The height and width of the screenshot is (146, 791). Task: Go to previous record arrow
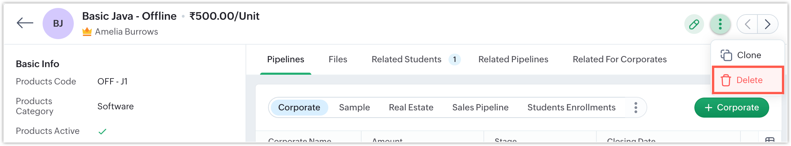(x=747, y=24)
